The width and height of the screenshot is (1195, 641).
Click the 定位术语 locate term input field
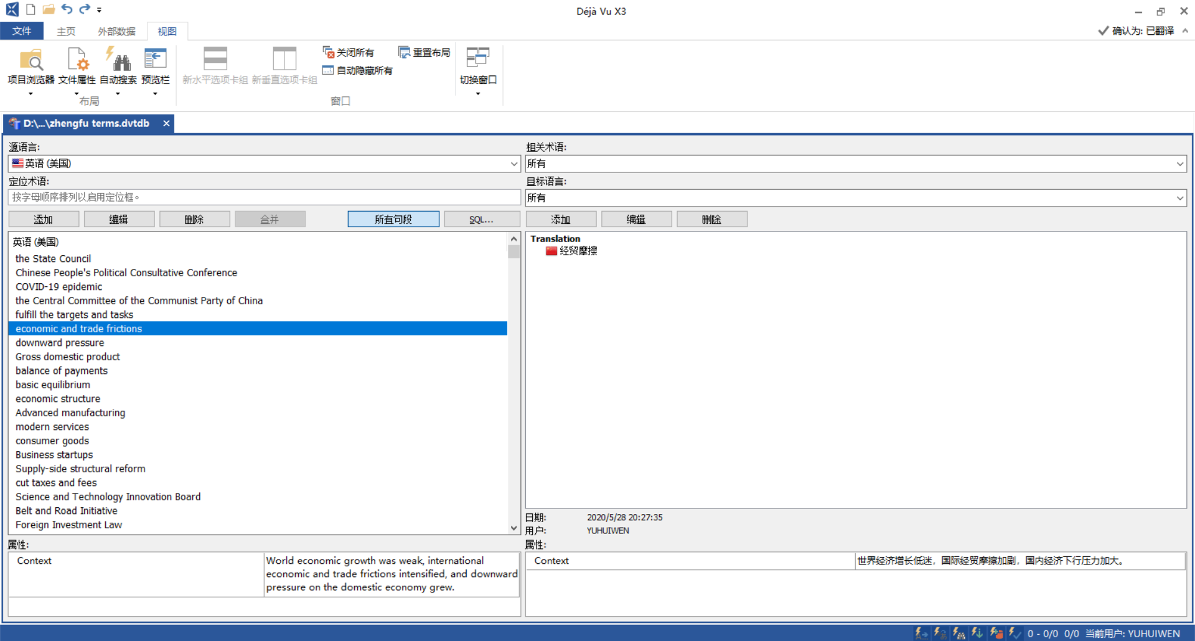pos(264,197)
